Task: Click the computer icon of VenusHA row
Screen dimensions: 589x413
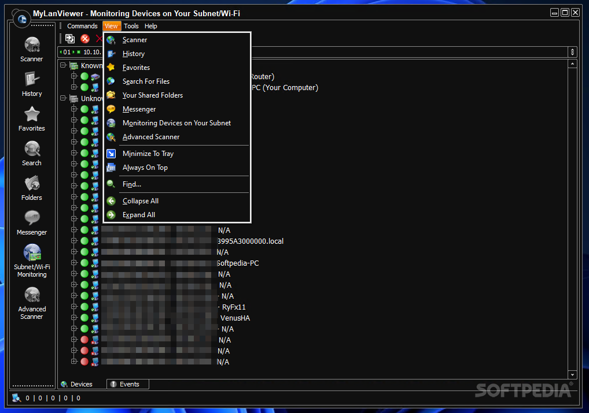Action: point(95,318)
